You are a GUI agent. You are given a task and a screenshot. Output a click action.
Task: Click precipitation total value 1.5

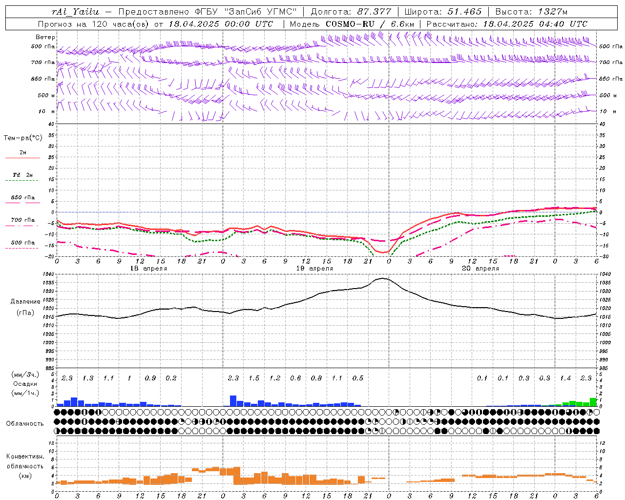254,378
